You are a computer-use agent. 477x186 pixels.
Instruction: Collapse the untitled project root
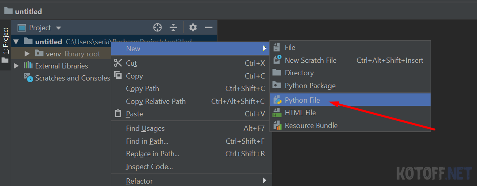pyautogui.click(x=16, y=41)
